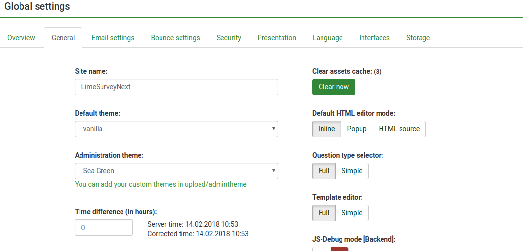Select the Presentation tab
Image resolution: width=523 pixels, height=251 pixels.
coord(277,38)
